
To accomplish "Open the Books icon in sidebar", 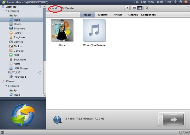I will (11, 33).
